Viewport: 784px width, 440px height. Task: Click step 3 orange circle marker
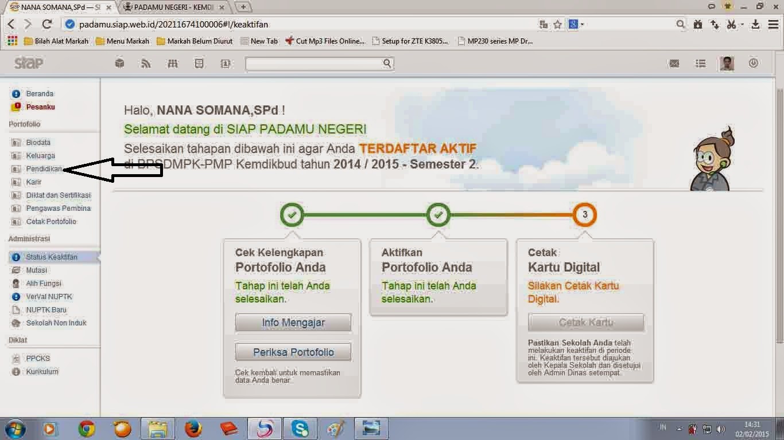pyautogui.click(x=585, y=215)
